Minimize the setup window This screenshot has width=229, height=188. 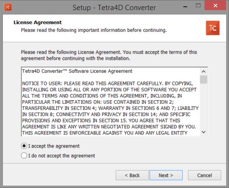coord(185,7)
